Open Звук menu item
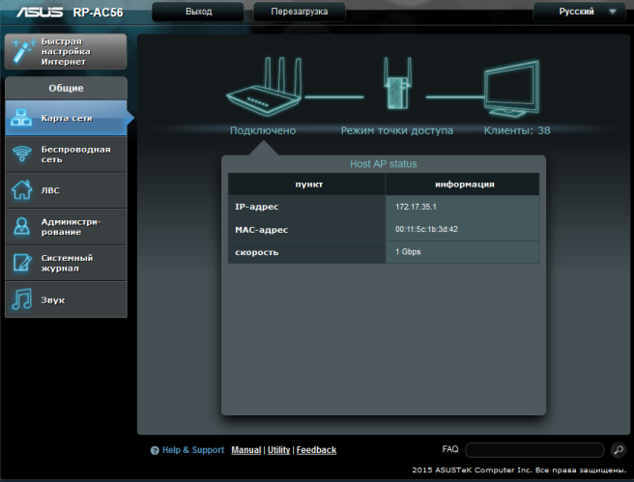Image resolution: width=634 pixels, height=482 pixels. (67, 299)
